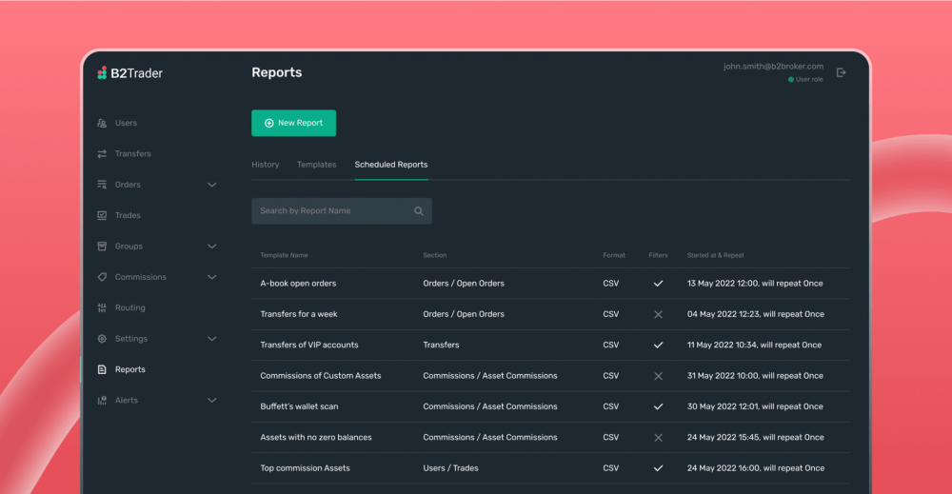The image size is (952, 494).
Task: Focus the Search by Report Name field
Action: click(331, 211)
